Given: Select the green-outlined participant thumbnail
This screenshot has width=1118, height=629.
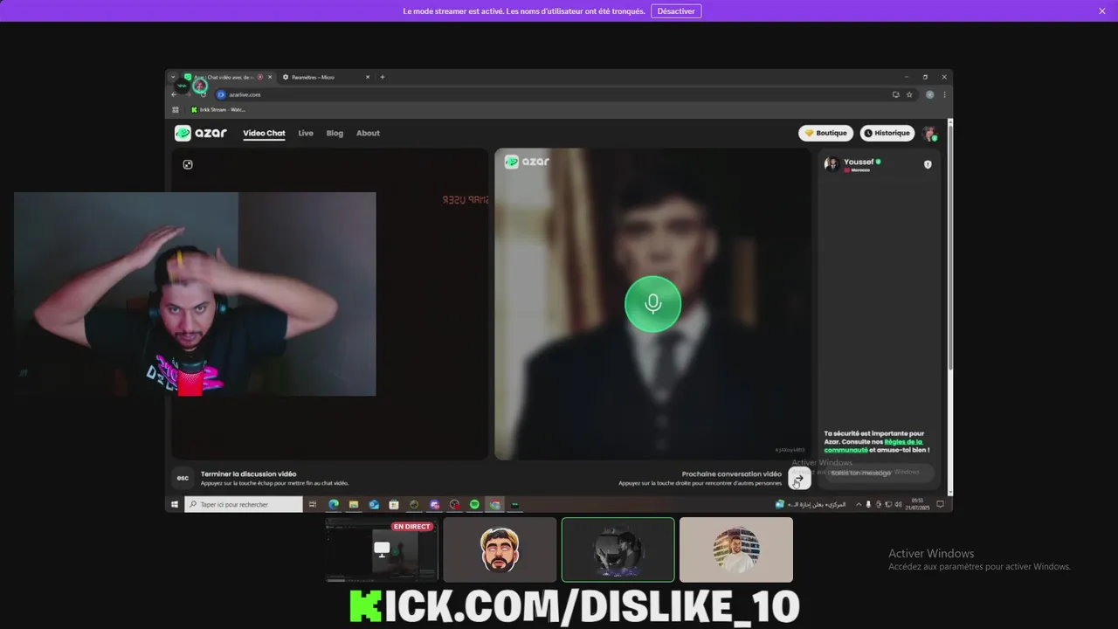Looking at the screenshot, I should [x=618, y=550].
